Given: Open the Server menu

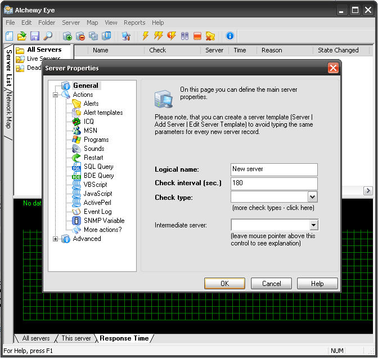Looking at the screenshot, I should pos(71,23).
